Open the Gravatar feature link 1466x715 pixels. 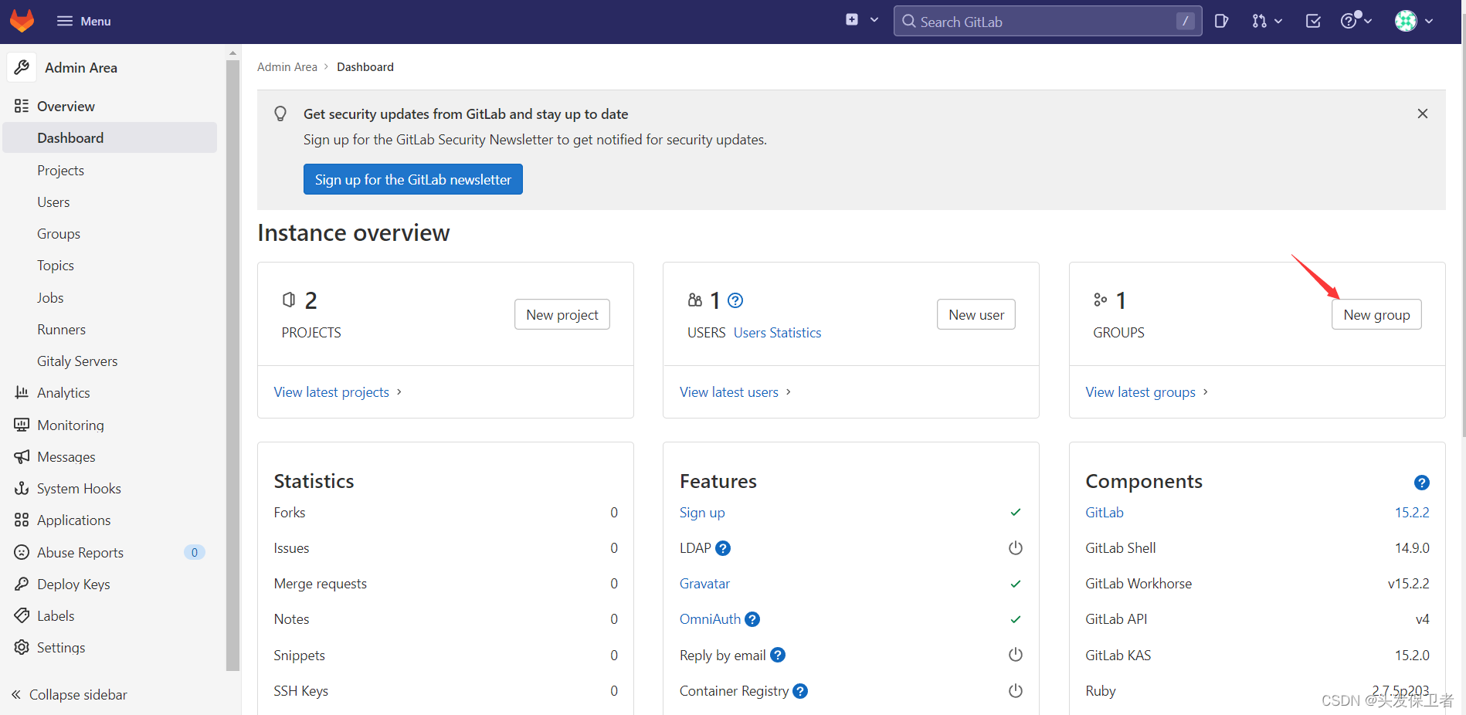[x=704, y=584]
